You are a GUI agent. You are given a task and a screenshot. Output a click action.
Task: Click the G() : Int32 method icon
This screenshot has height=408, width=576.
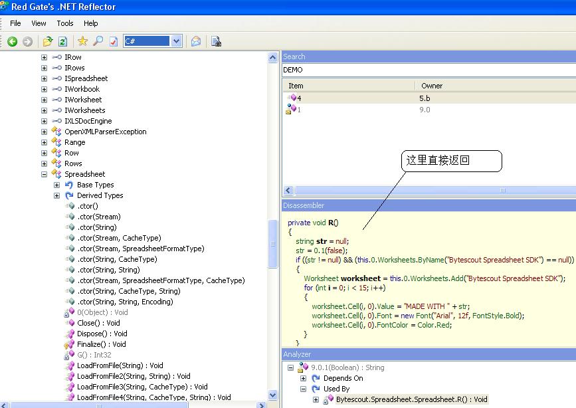tap(69, 355)
